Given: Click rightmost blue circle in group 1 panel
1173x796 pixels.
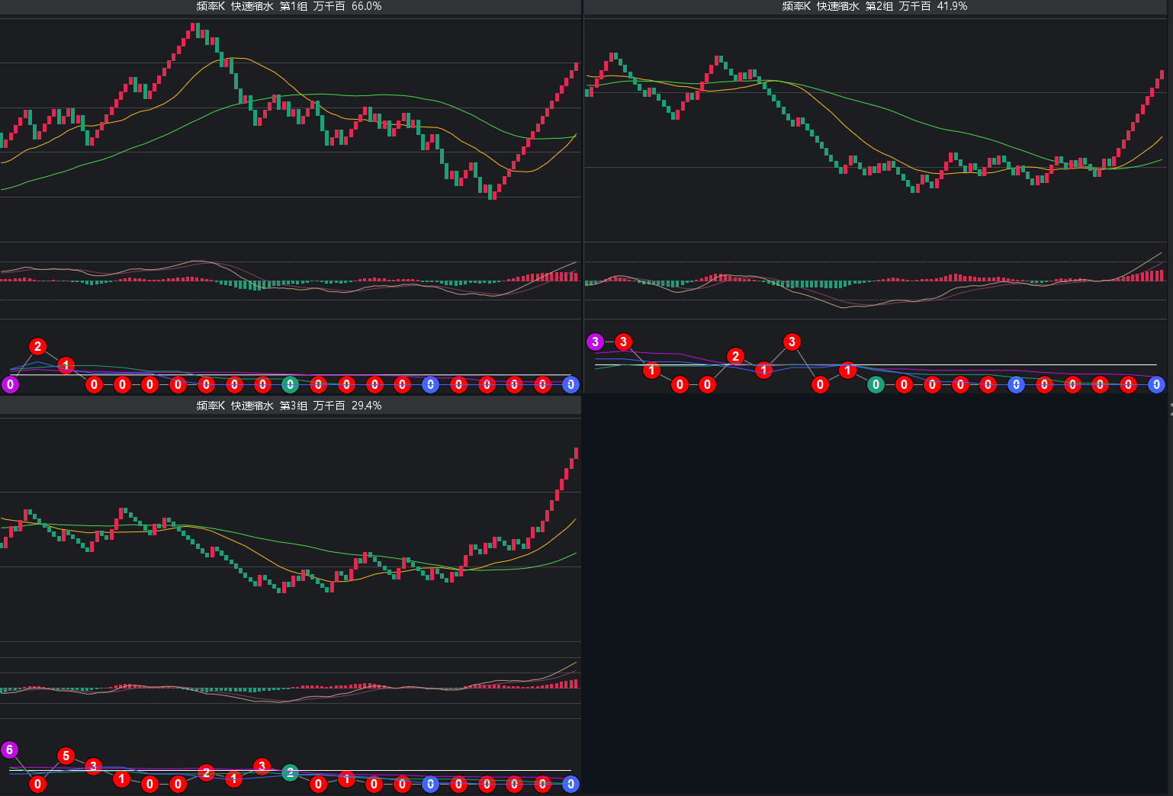Looking at the screenshot, I should coord(570,385).
